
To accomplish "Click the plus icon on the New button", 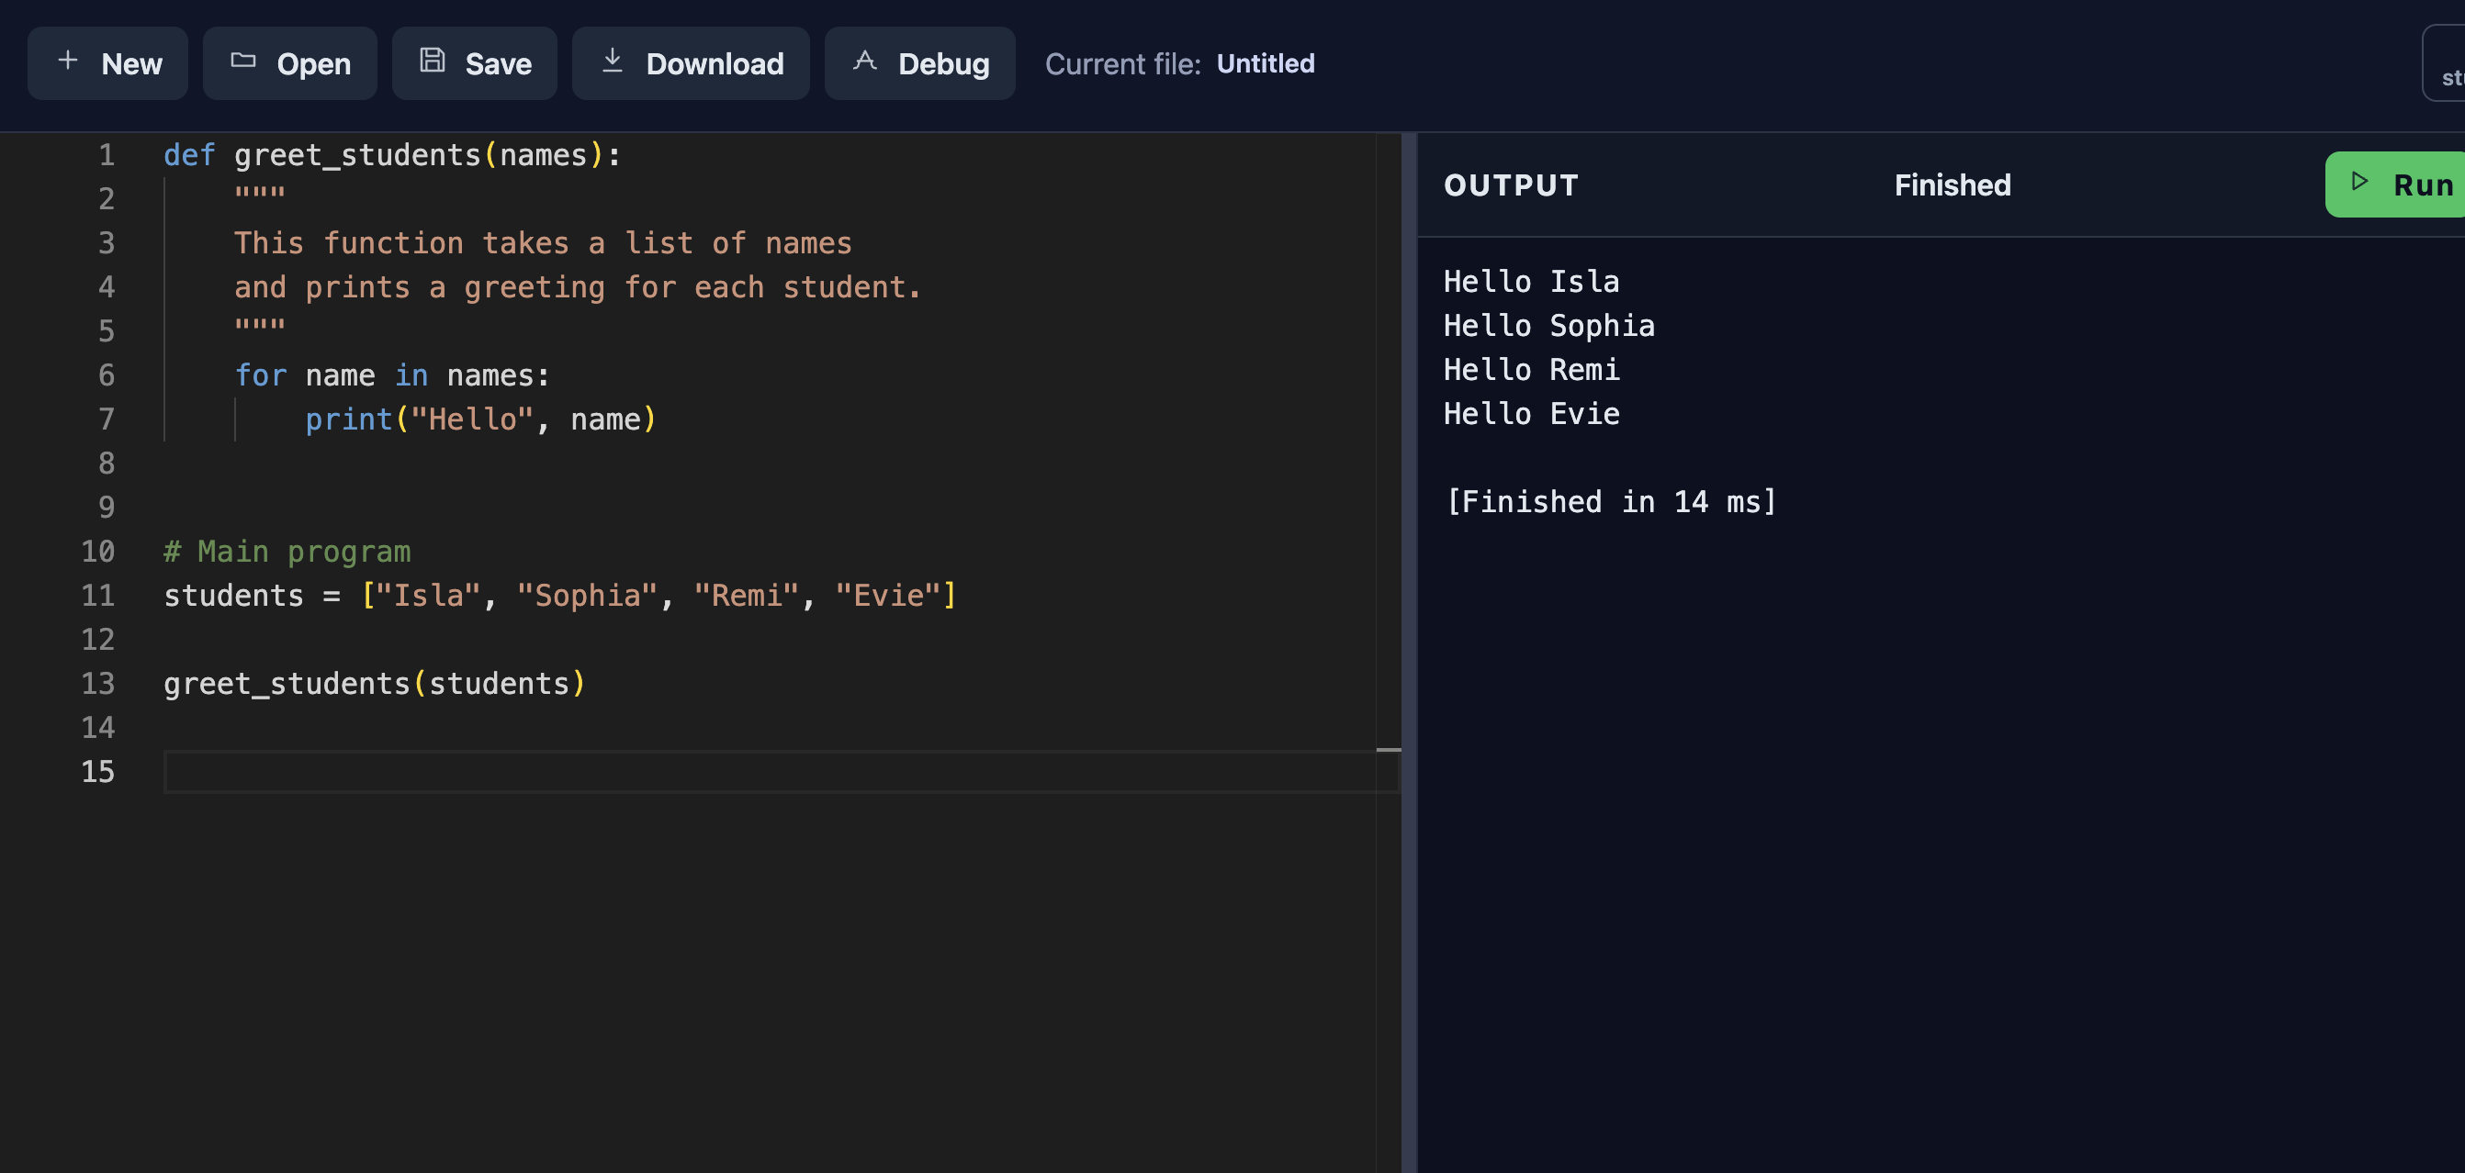I will tap(68, 61).
